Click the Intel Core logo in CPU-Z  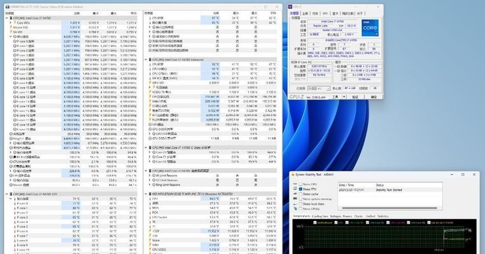(370, 28)
